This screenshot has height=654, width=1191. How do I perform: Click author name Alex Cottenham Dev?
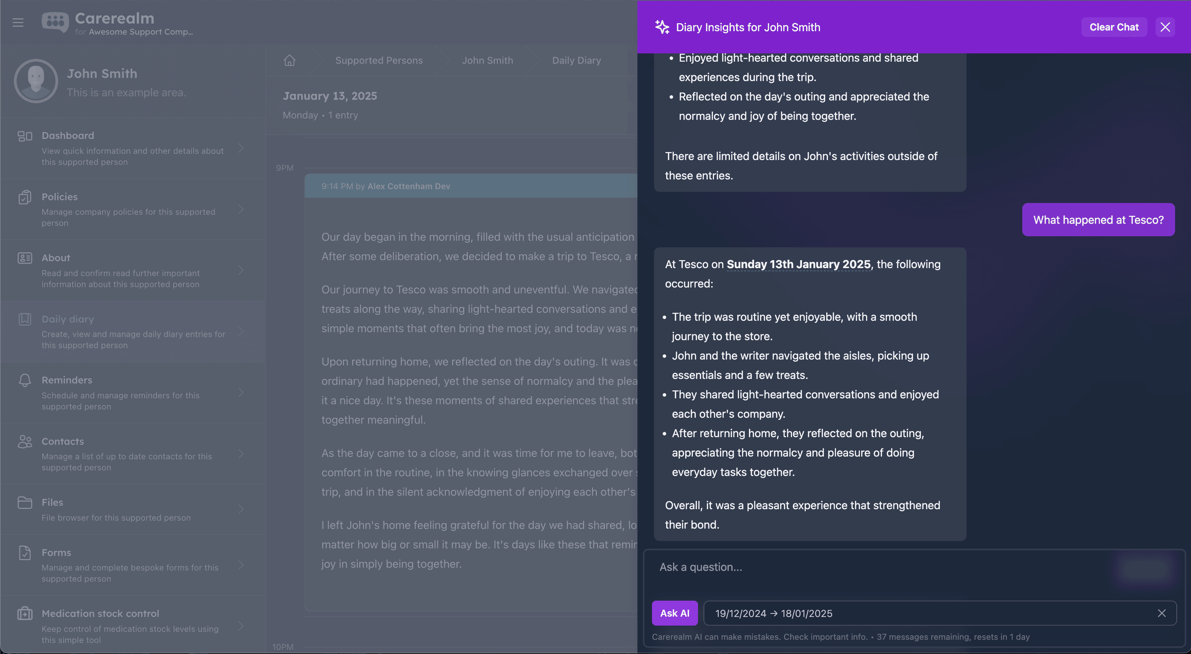coord(409,186)
